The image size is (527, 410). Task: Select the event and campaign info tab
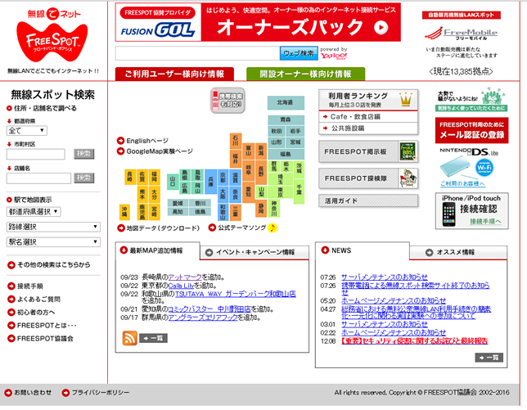coord(254,252)
